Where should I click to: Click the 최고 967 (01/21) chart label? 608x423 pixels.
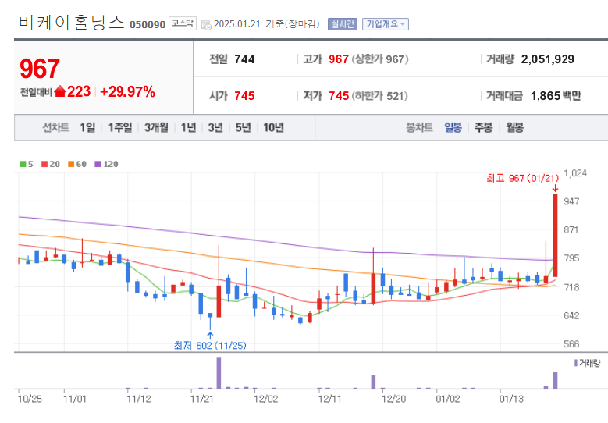click(x=522, y=179)
